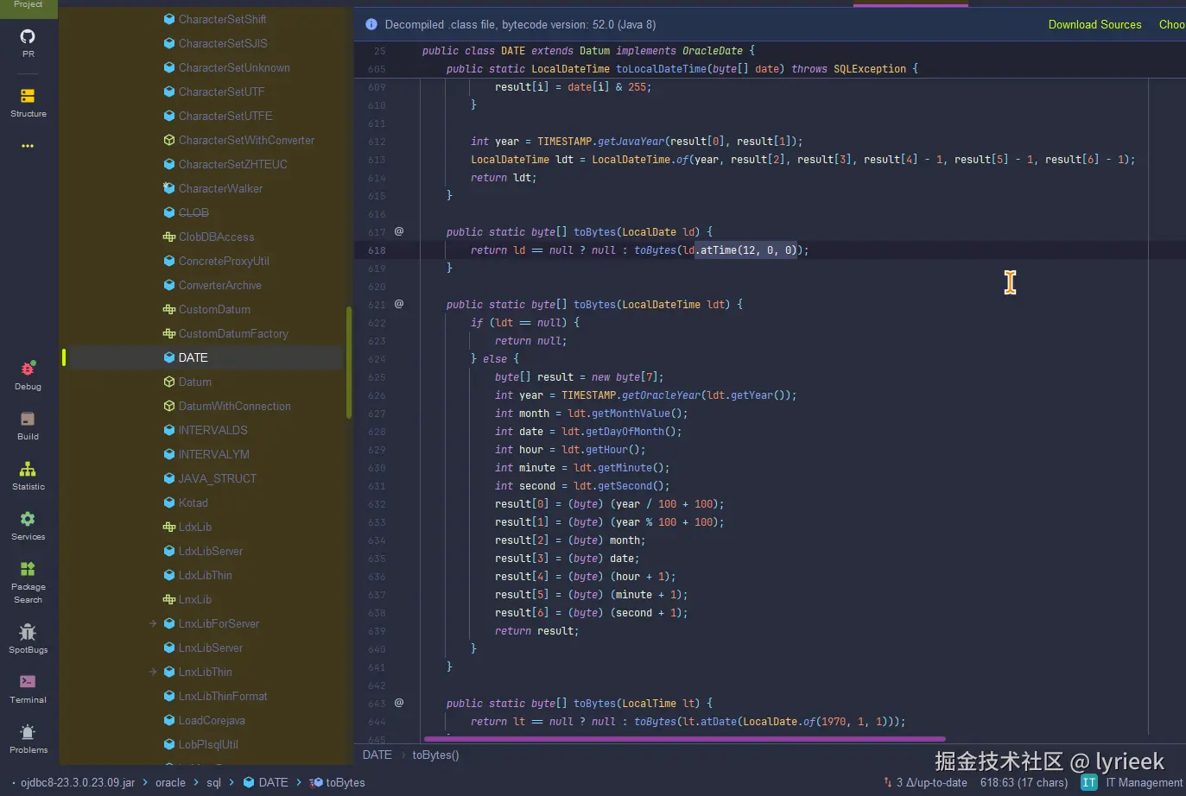Open the Pull Requests (PR) tool window
The height and width of the screenshot is (796, 1186).
28,41
